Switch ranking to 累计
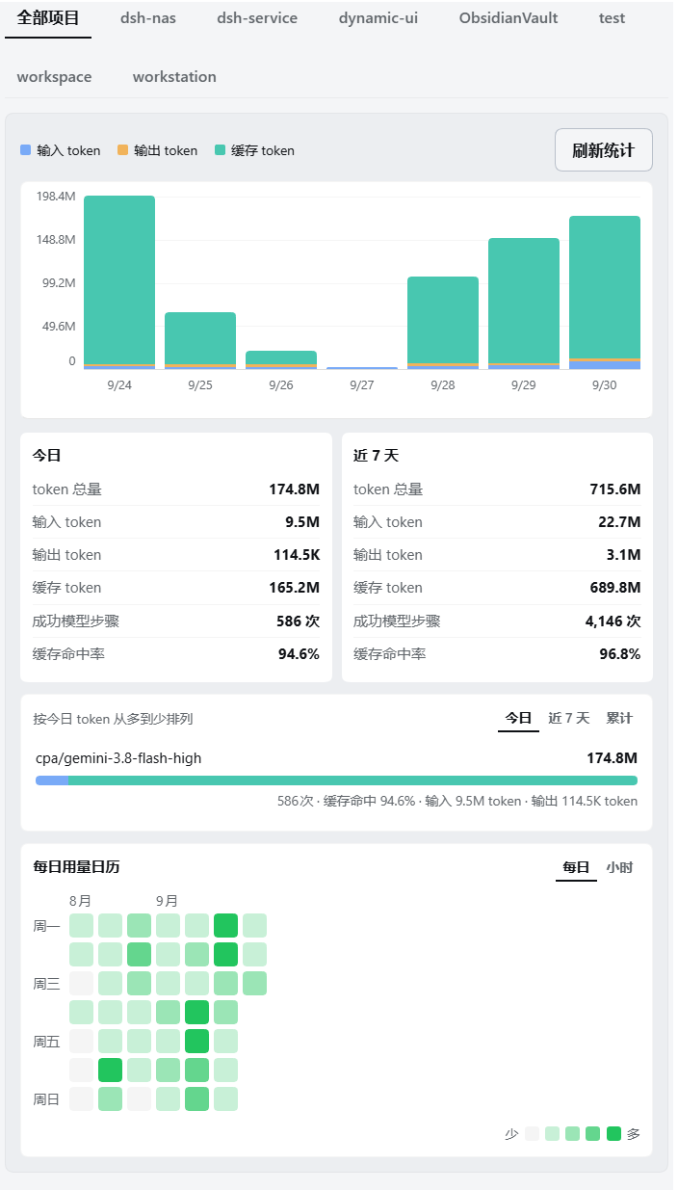678x1190 pixels. (619, 718)
